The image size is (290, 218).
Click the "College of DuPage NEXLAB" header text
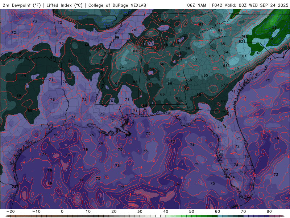click(117, 5)
